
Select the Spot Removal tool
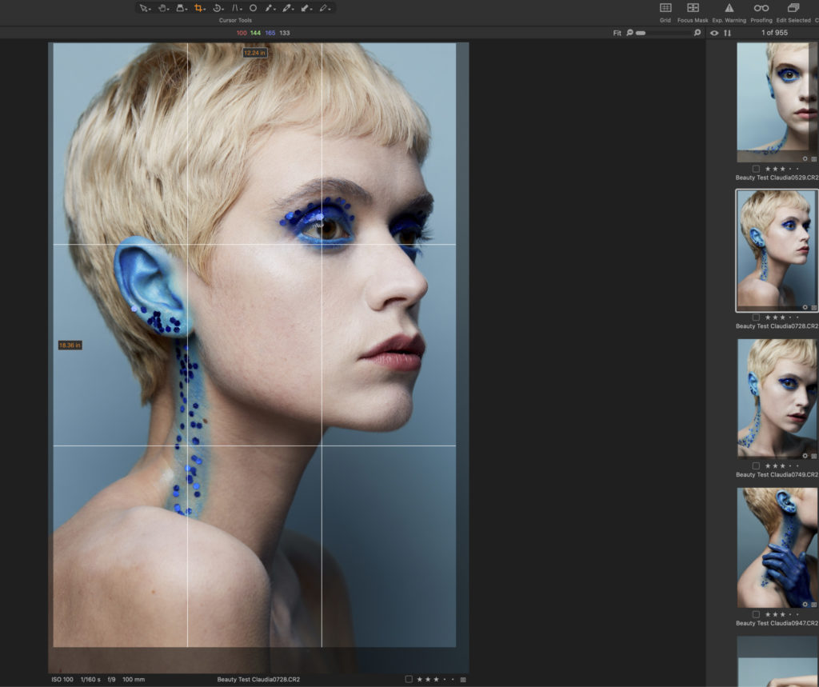pyautogui.click(x=253, y=8)
